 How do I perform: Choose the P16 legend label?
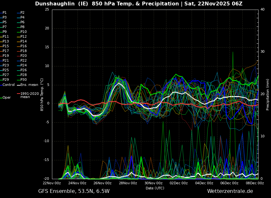pos(24,46)
